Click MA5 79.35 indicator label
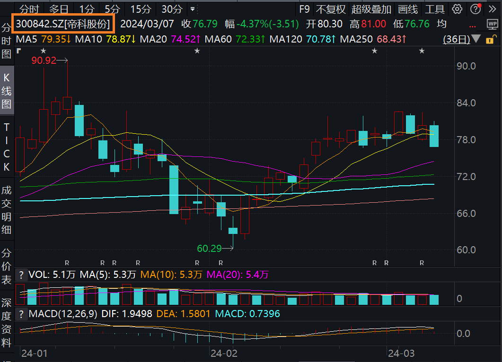This screenshot has height=362, width=502. 44,39
